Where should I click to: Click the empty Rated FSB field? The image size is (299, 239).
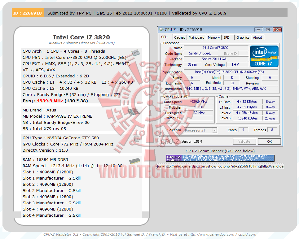(x=198, y=118)
